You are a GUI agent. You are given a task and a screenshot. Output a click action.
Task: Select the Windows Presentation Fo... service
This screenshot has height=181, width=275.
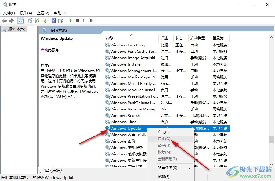click(134, 96)
